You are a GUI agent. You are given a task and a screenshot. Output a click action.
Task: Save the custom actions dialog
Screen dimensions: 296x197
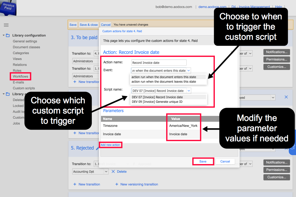point(203,162)
